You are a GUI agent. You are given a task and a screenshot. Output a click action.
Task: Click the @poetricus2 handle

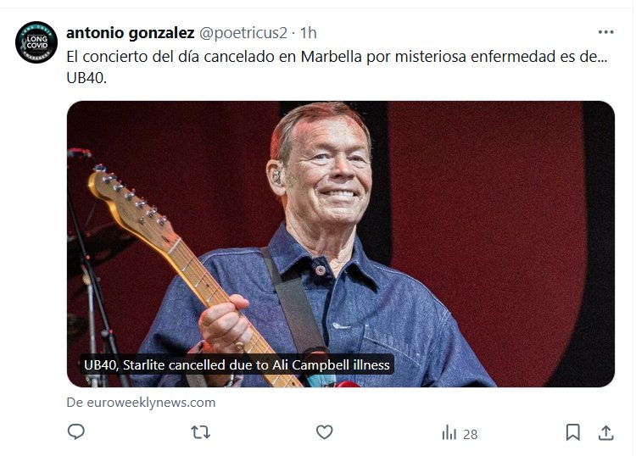click(x=243, y=33)
